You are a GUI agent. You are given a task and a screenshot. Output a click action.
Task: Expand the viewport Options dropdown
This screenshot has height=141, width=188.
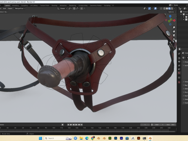pos(172,12)
